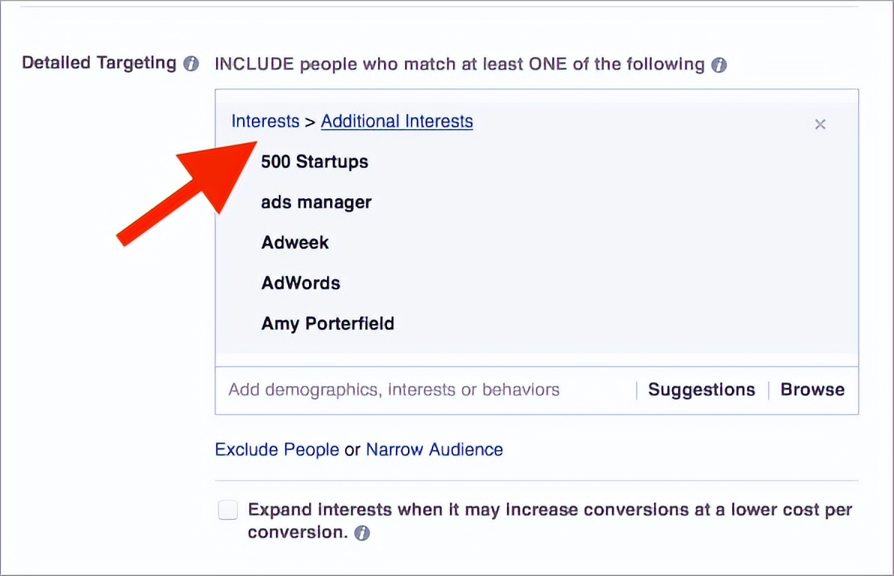This screenshot has width=894, height=576.
Task: Open the Additional Interests link
Action: [x=397, y=121]
